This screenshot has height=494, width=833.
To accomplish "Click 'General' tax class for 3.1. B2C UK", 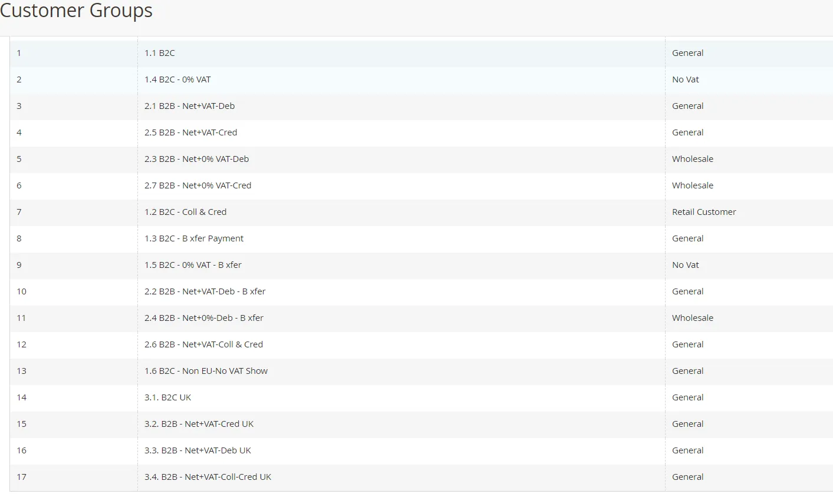I will click(687, 397).
